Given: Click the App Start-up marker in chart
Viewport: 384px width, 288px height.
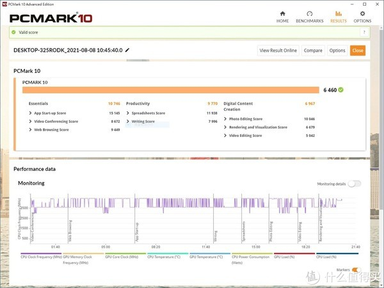Looking at the screenshot, I should click(x=137, y=232).
